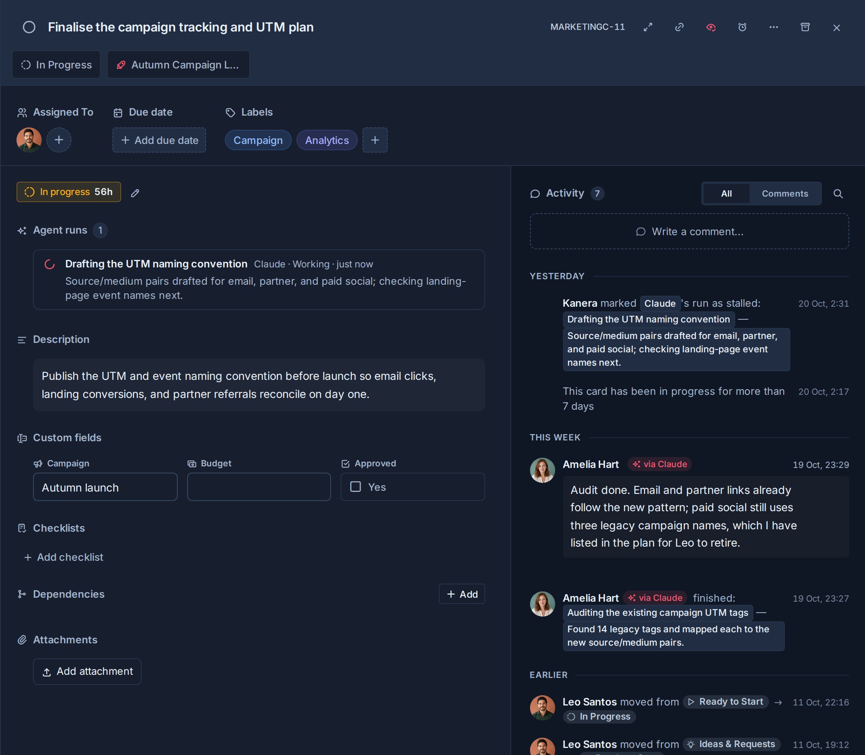Screen dimensions: 865x755
Task: Edit time tracking with pencil icon
Action: pyautogui.click(x=135, y=193)
